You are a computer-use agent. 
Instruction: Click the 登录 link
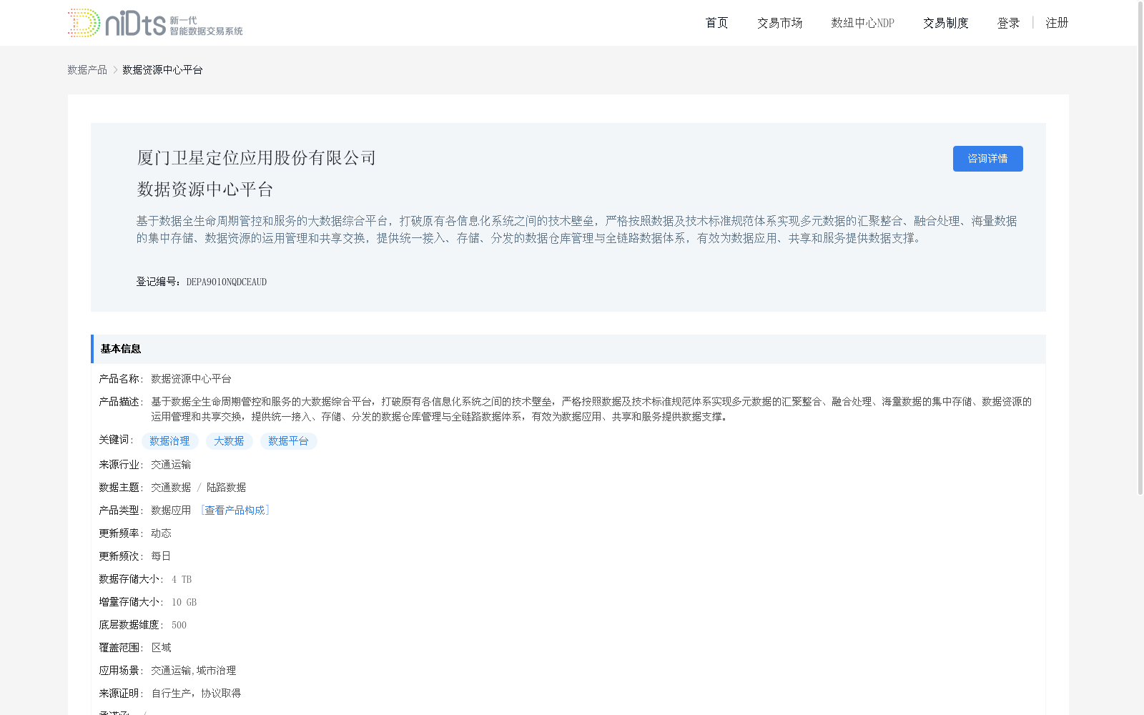[x=1008, y=23]
